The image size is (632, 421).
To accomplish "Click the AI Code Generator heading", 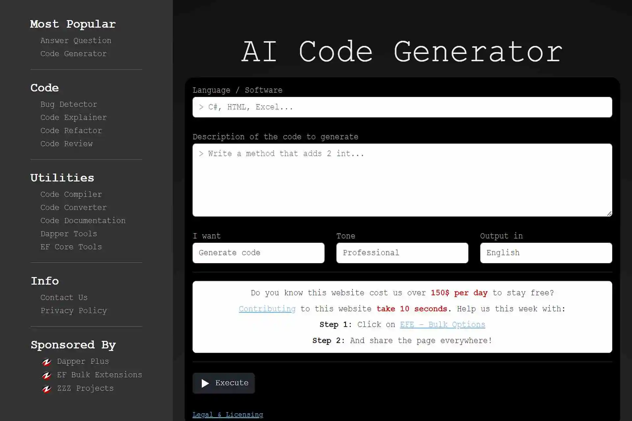I will (x=402, y=52).
